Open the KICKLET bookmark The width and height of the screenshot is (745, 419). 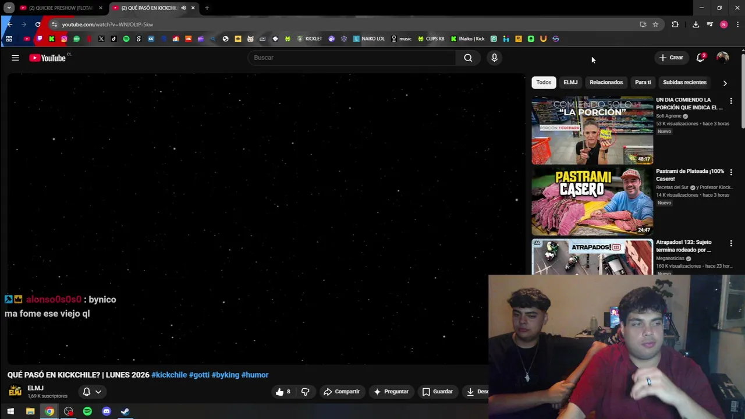(x=310, y=39)
